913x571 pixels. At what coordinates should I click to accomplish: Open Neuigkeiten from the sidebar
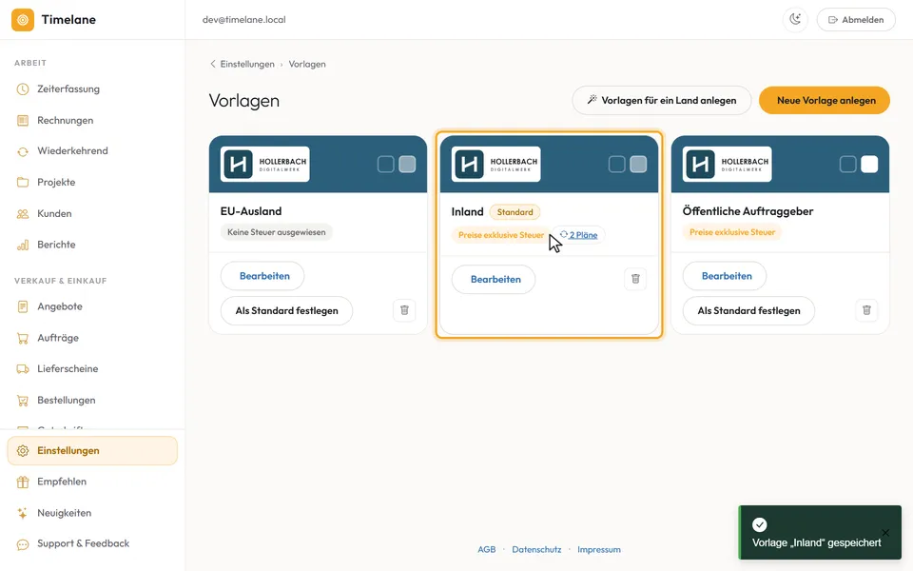pos(92,513)
